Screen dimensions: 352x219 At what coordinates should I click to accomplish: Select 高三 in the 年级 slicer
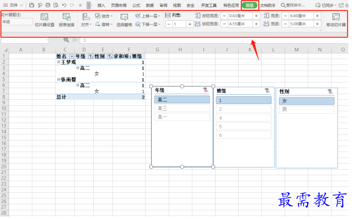[182, 108]
